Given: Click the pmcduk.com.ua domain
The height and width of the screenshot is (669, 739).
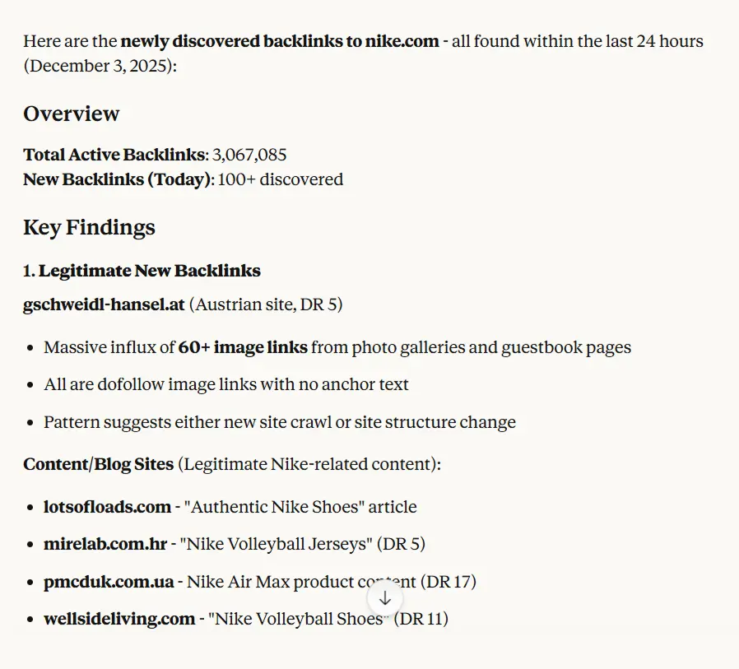Looking at the screenshot, I should pos(109,582).
